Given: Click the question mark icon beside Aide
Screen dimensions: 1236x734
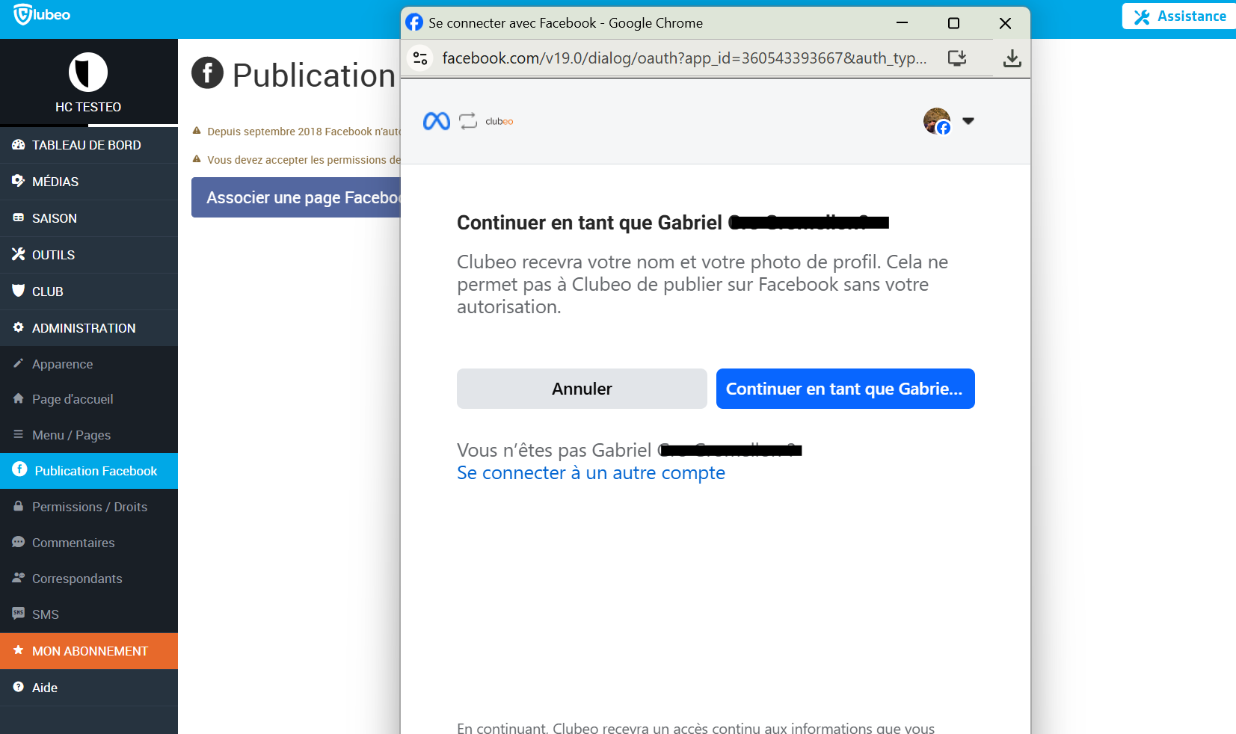Looking at the screenshot, I should click(x=19, y=687).
